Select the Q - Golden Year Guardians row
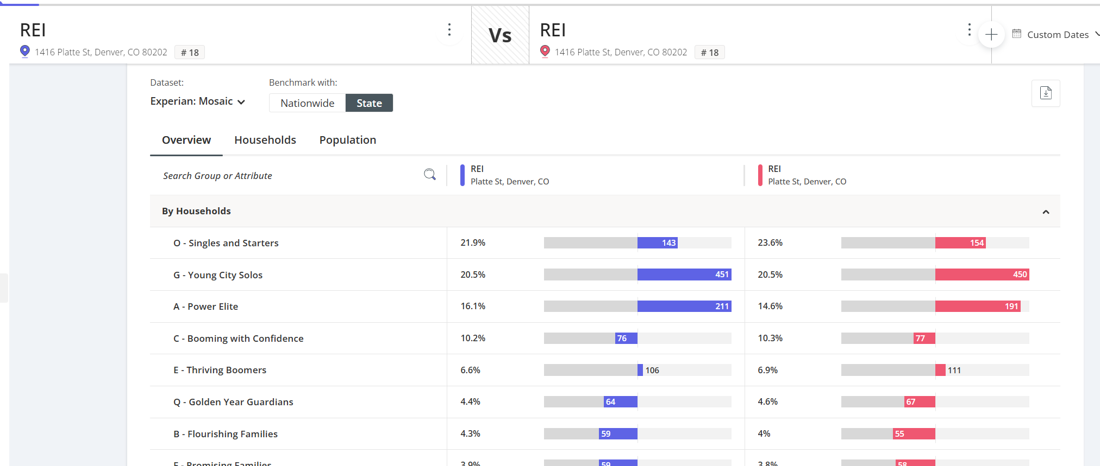This screenshot has width=1100, height=466. click(605, 402)
